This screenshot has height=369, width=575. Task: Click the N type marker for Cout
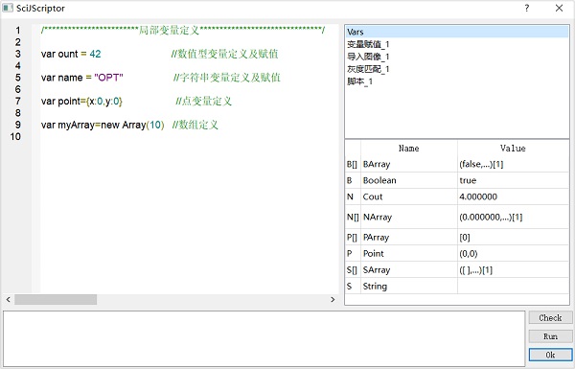[350, 196]
